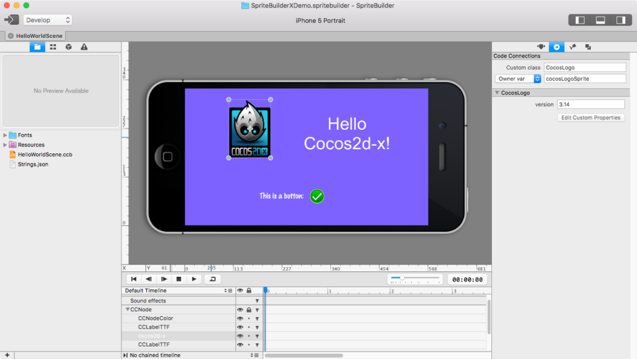The image size is (637, 359).
Task: Hide the cocos2d-x sprite in timeline
Action: pyautogui.click(x=239, y=336)
